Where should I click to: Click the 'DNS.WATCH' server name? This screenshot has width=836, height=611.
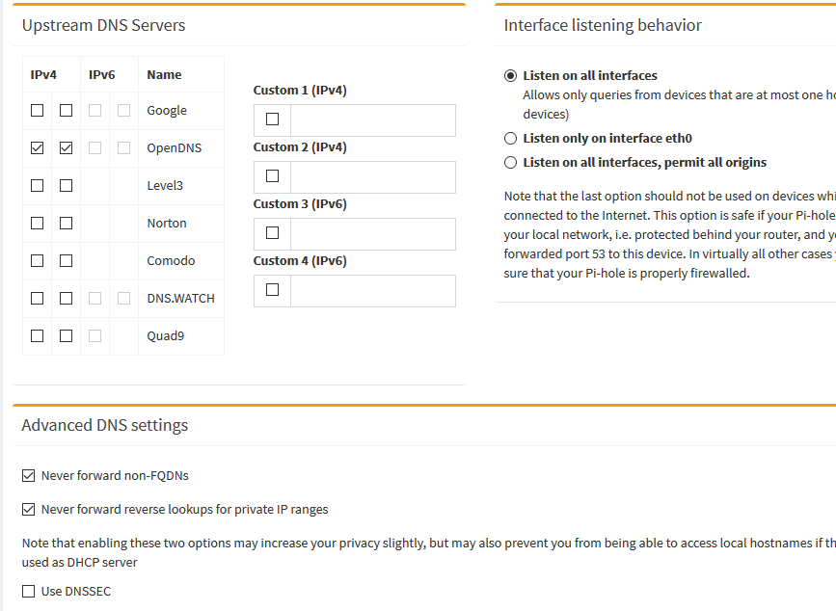pyautogui.click(x=180, y=299)
